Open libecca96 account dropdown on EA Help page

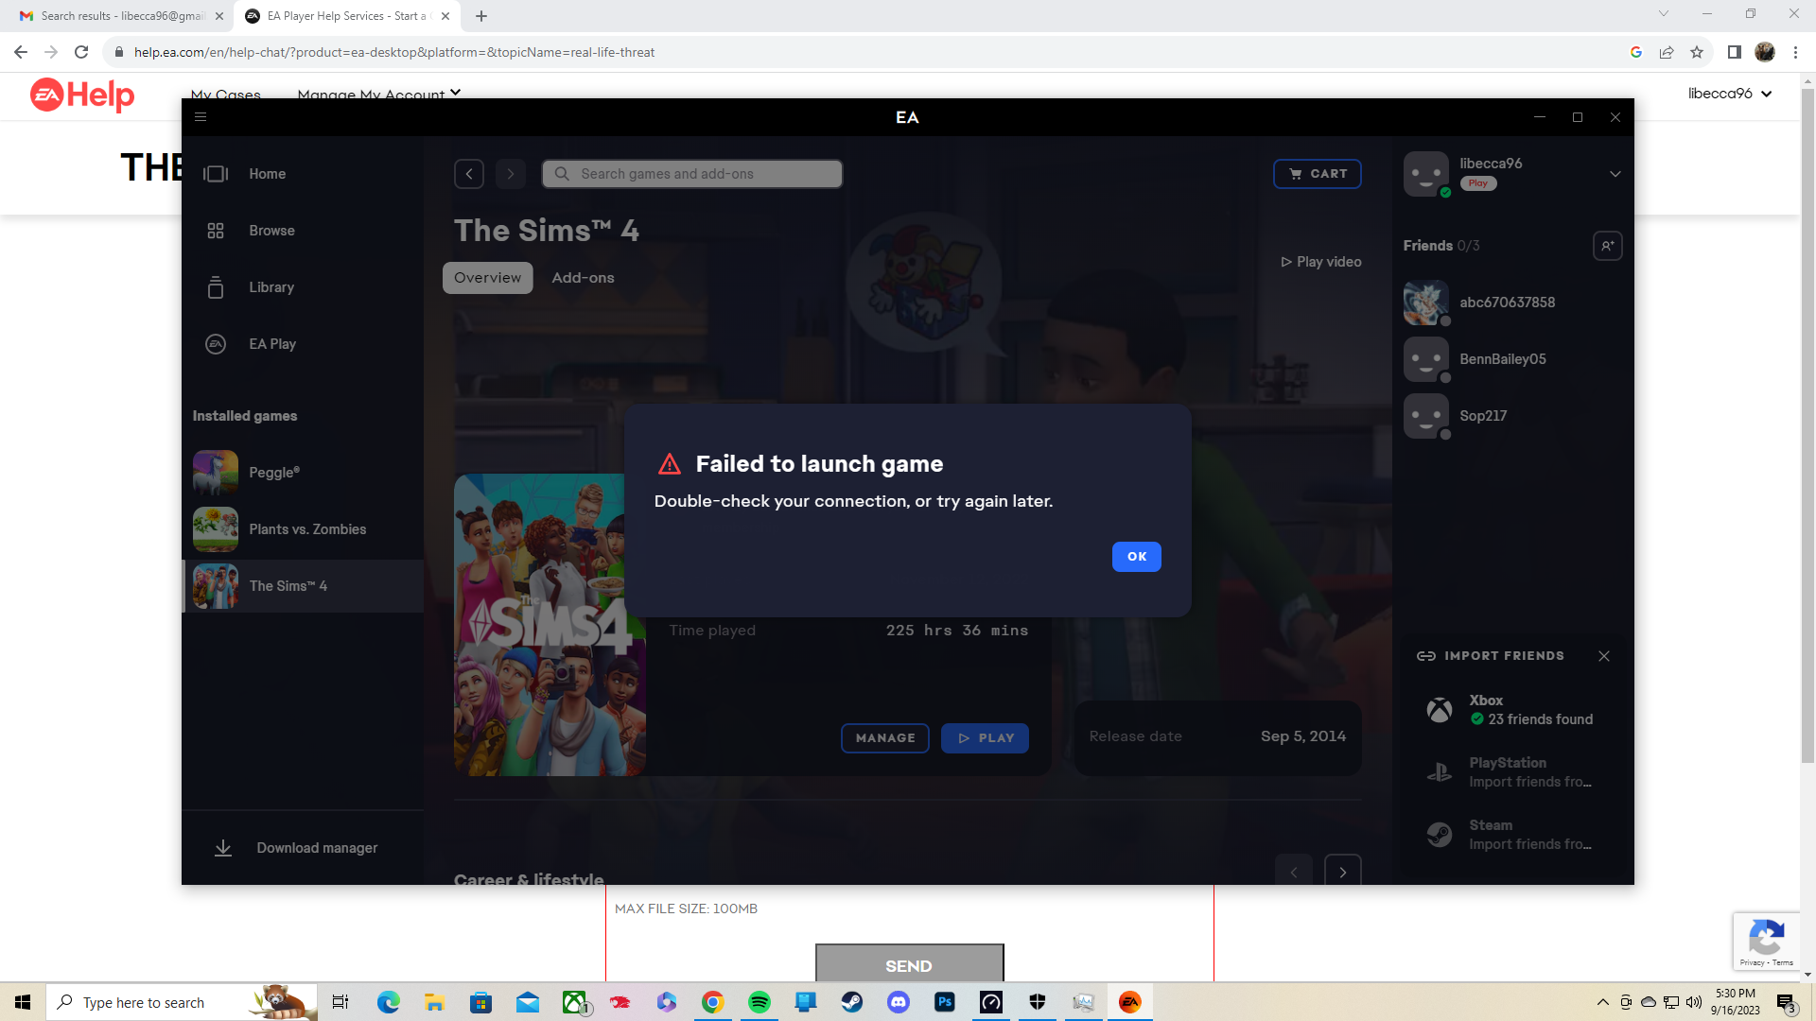click(x=1730, y=94)
